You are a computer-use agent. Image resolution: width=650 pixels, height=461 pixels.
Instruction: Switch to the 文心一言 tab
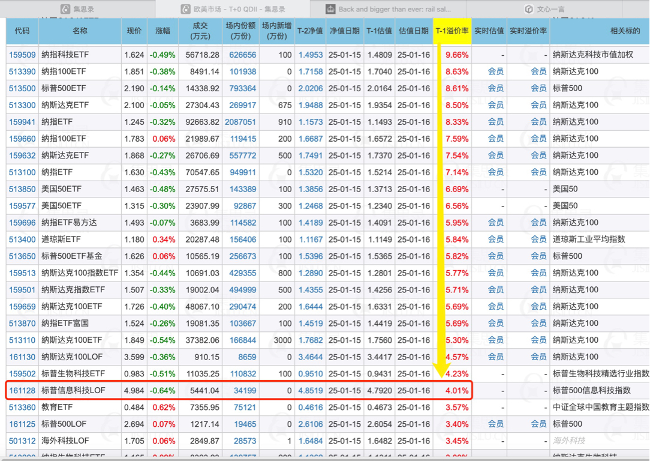(x=544, y=9)
